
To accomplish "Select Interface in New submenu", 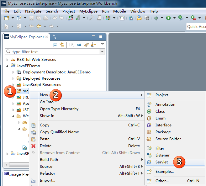I will click(175, 125).
